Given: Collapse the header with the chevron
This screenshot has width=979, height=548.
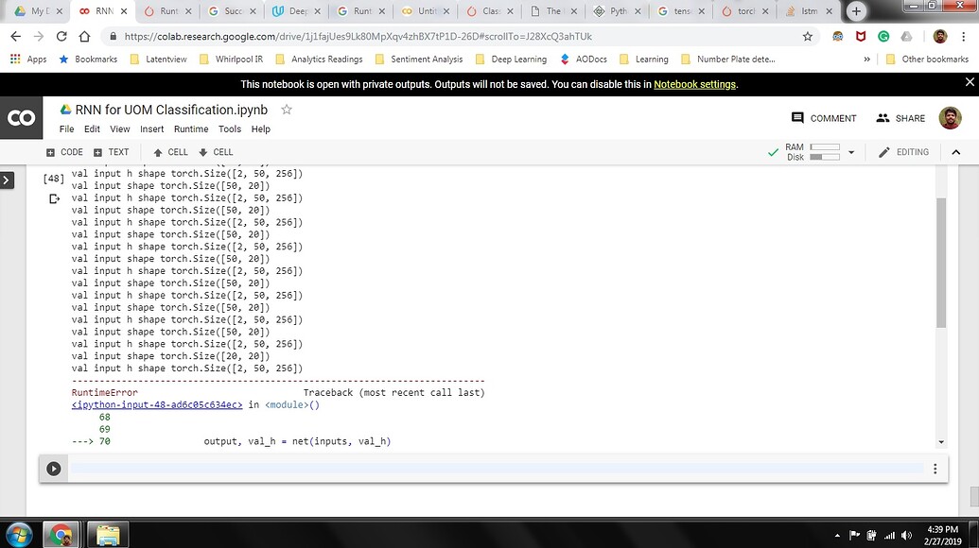Looking at the screenshot, I should (955, 152).
